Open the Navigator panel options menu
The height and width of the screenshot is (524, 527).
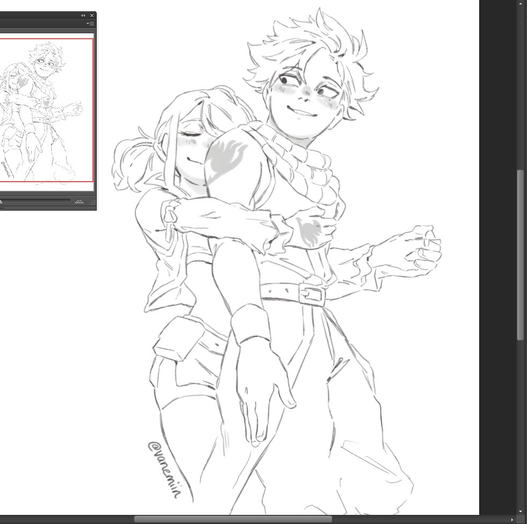tap(90, 23)
